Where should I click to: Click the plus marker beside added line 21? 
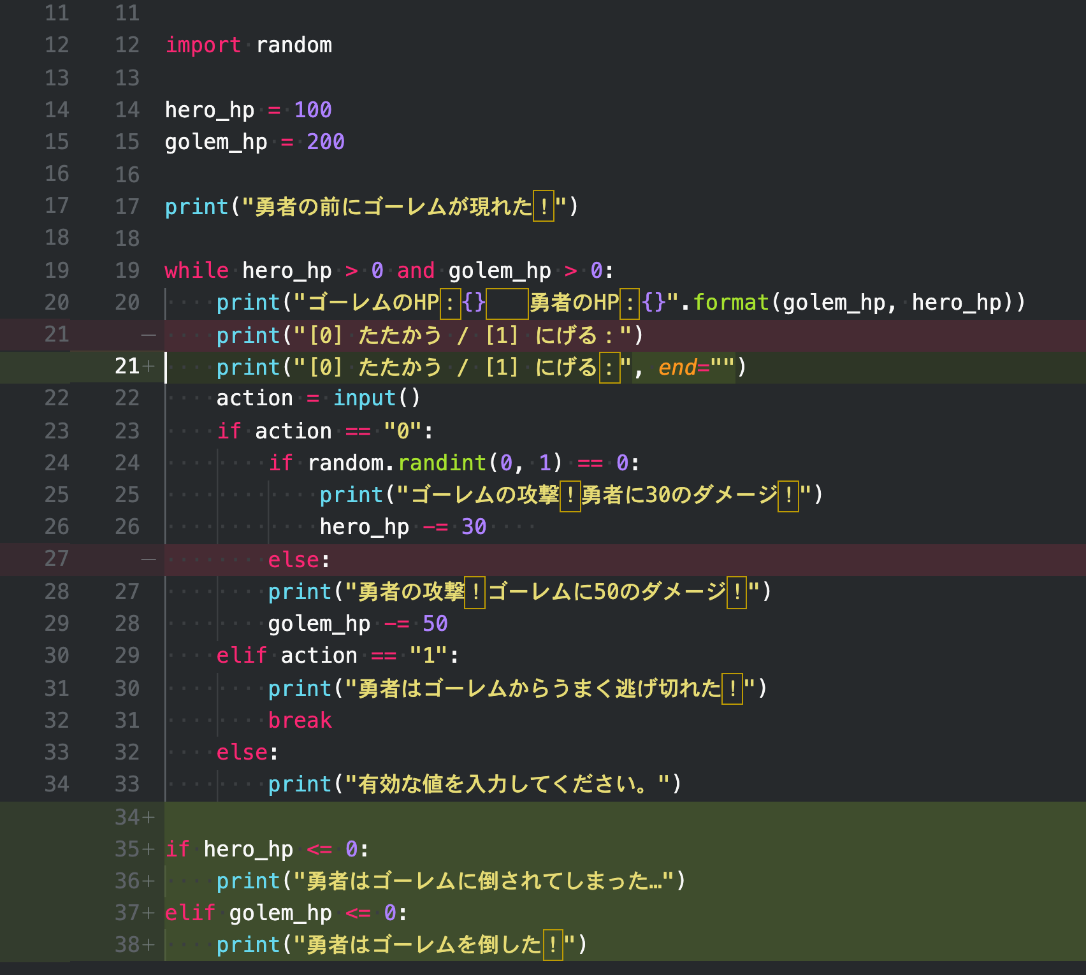tap(149, 366)
